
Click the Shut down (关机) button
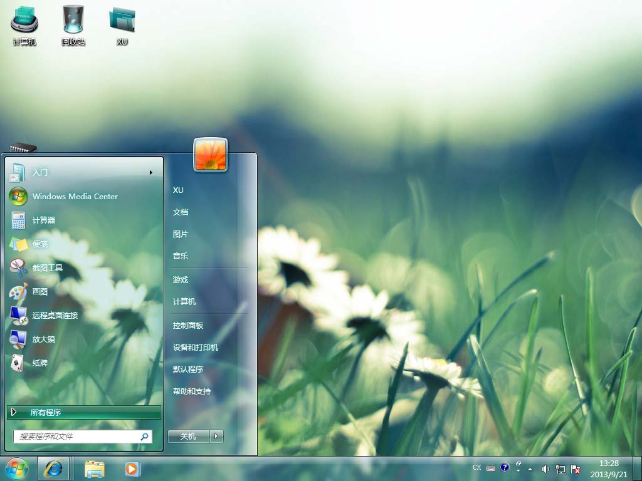(188, 437)
